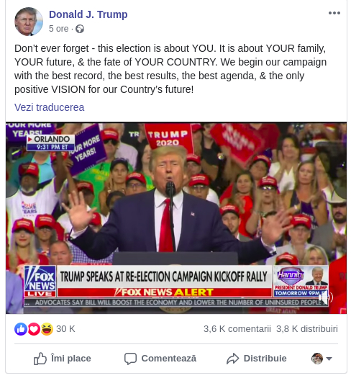Click the Îmi place button label
The height and width of the screenshot is (391, 351).
coord(71,359)
